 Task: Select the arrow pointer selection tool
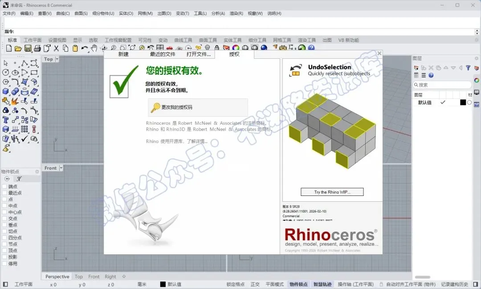click(5, 63)
